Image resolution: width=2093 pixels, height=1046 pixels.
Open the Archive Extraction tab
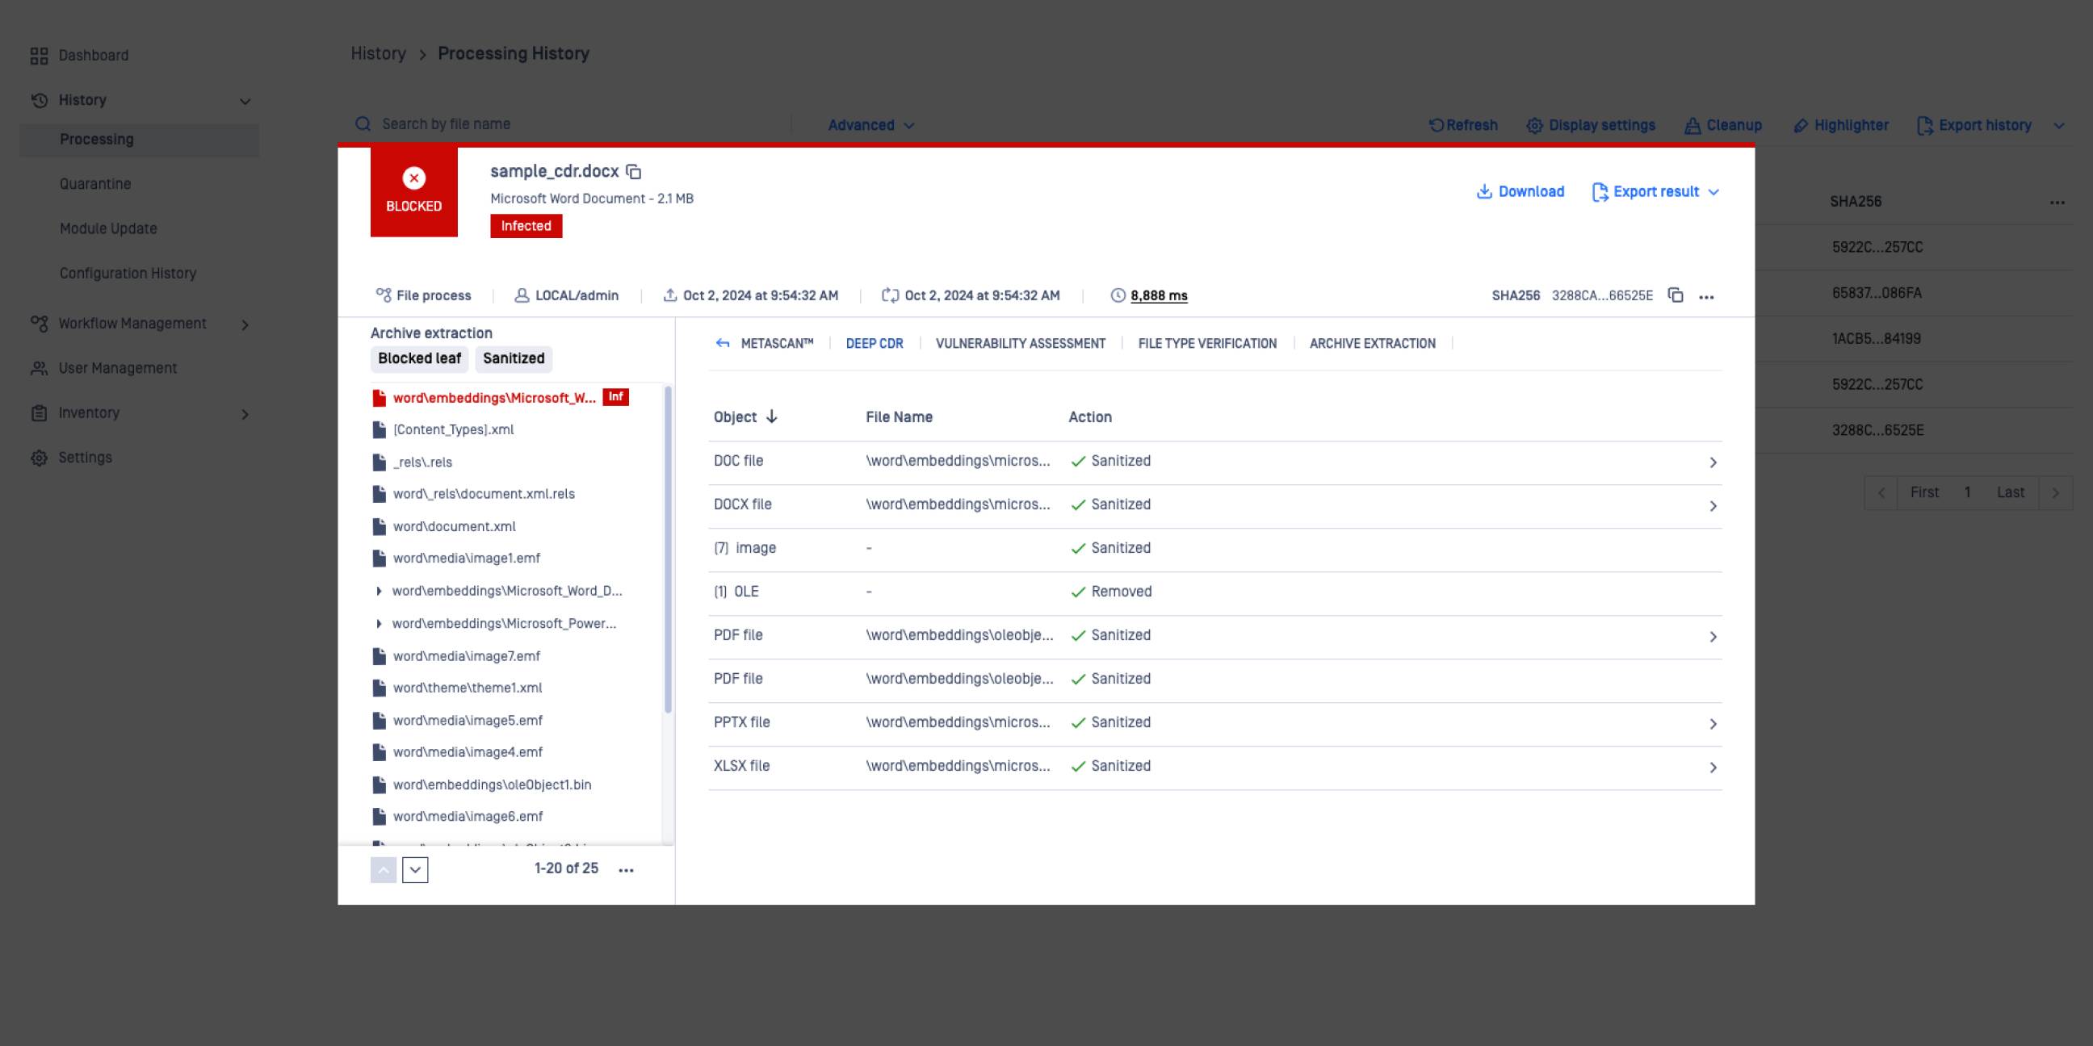pos(1371,344)
